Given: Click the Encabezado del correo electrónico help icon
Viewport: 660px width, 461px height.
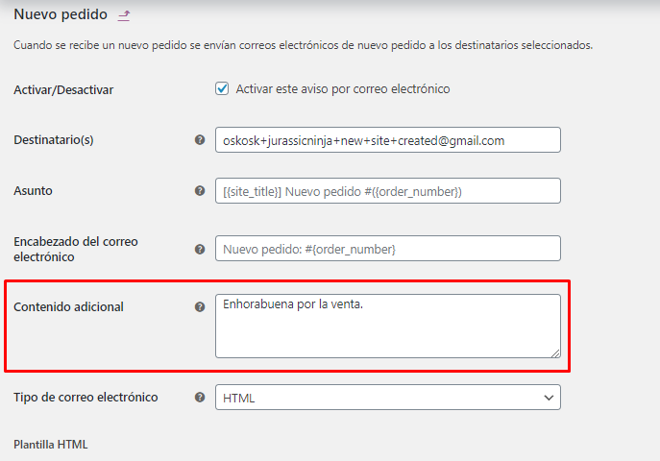Looking at the screenshot, I should coord(200,249).
